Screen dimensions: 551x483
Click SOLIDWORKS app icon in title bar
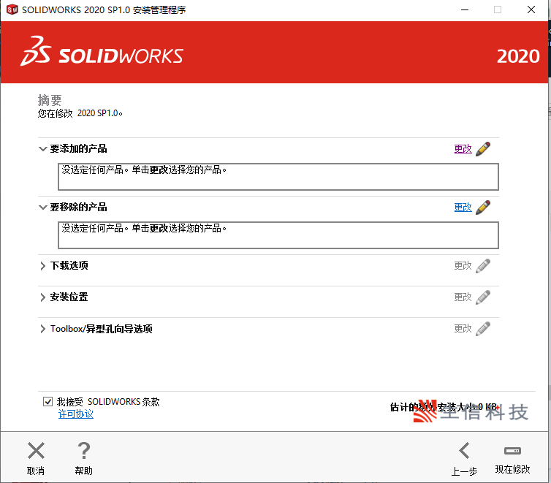point(12,9)
